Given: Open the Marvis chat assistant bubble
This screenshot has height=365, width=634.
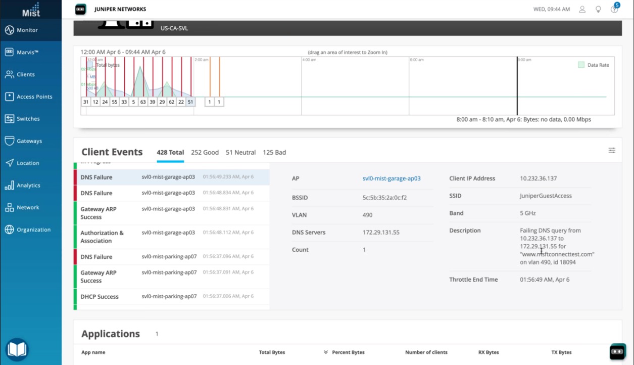Looking at the screenshot, I should [x=617, y=351].
